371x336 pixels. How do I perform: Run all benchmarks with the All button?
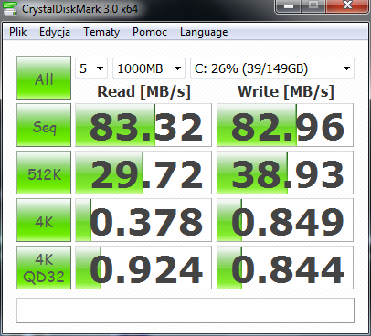click(x=44, y=78)
